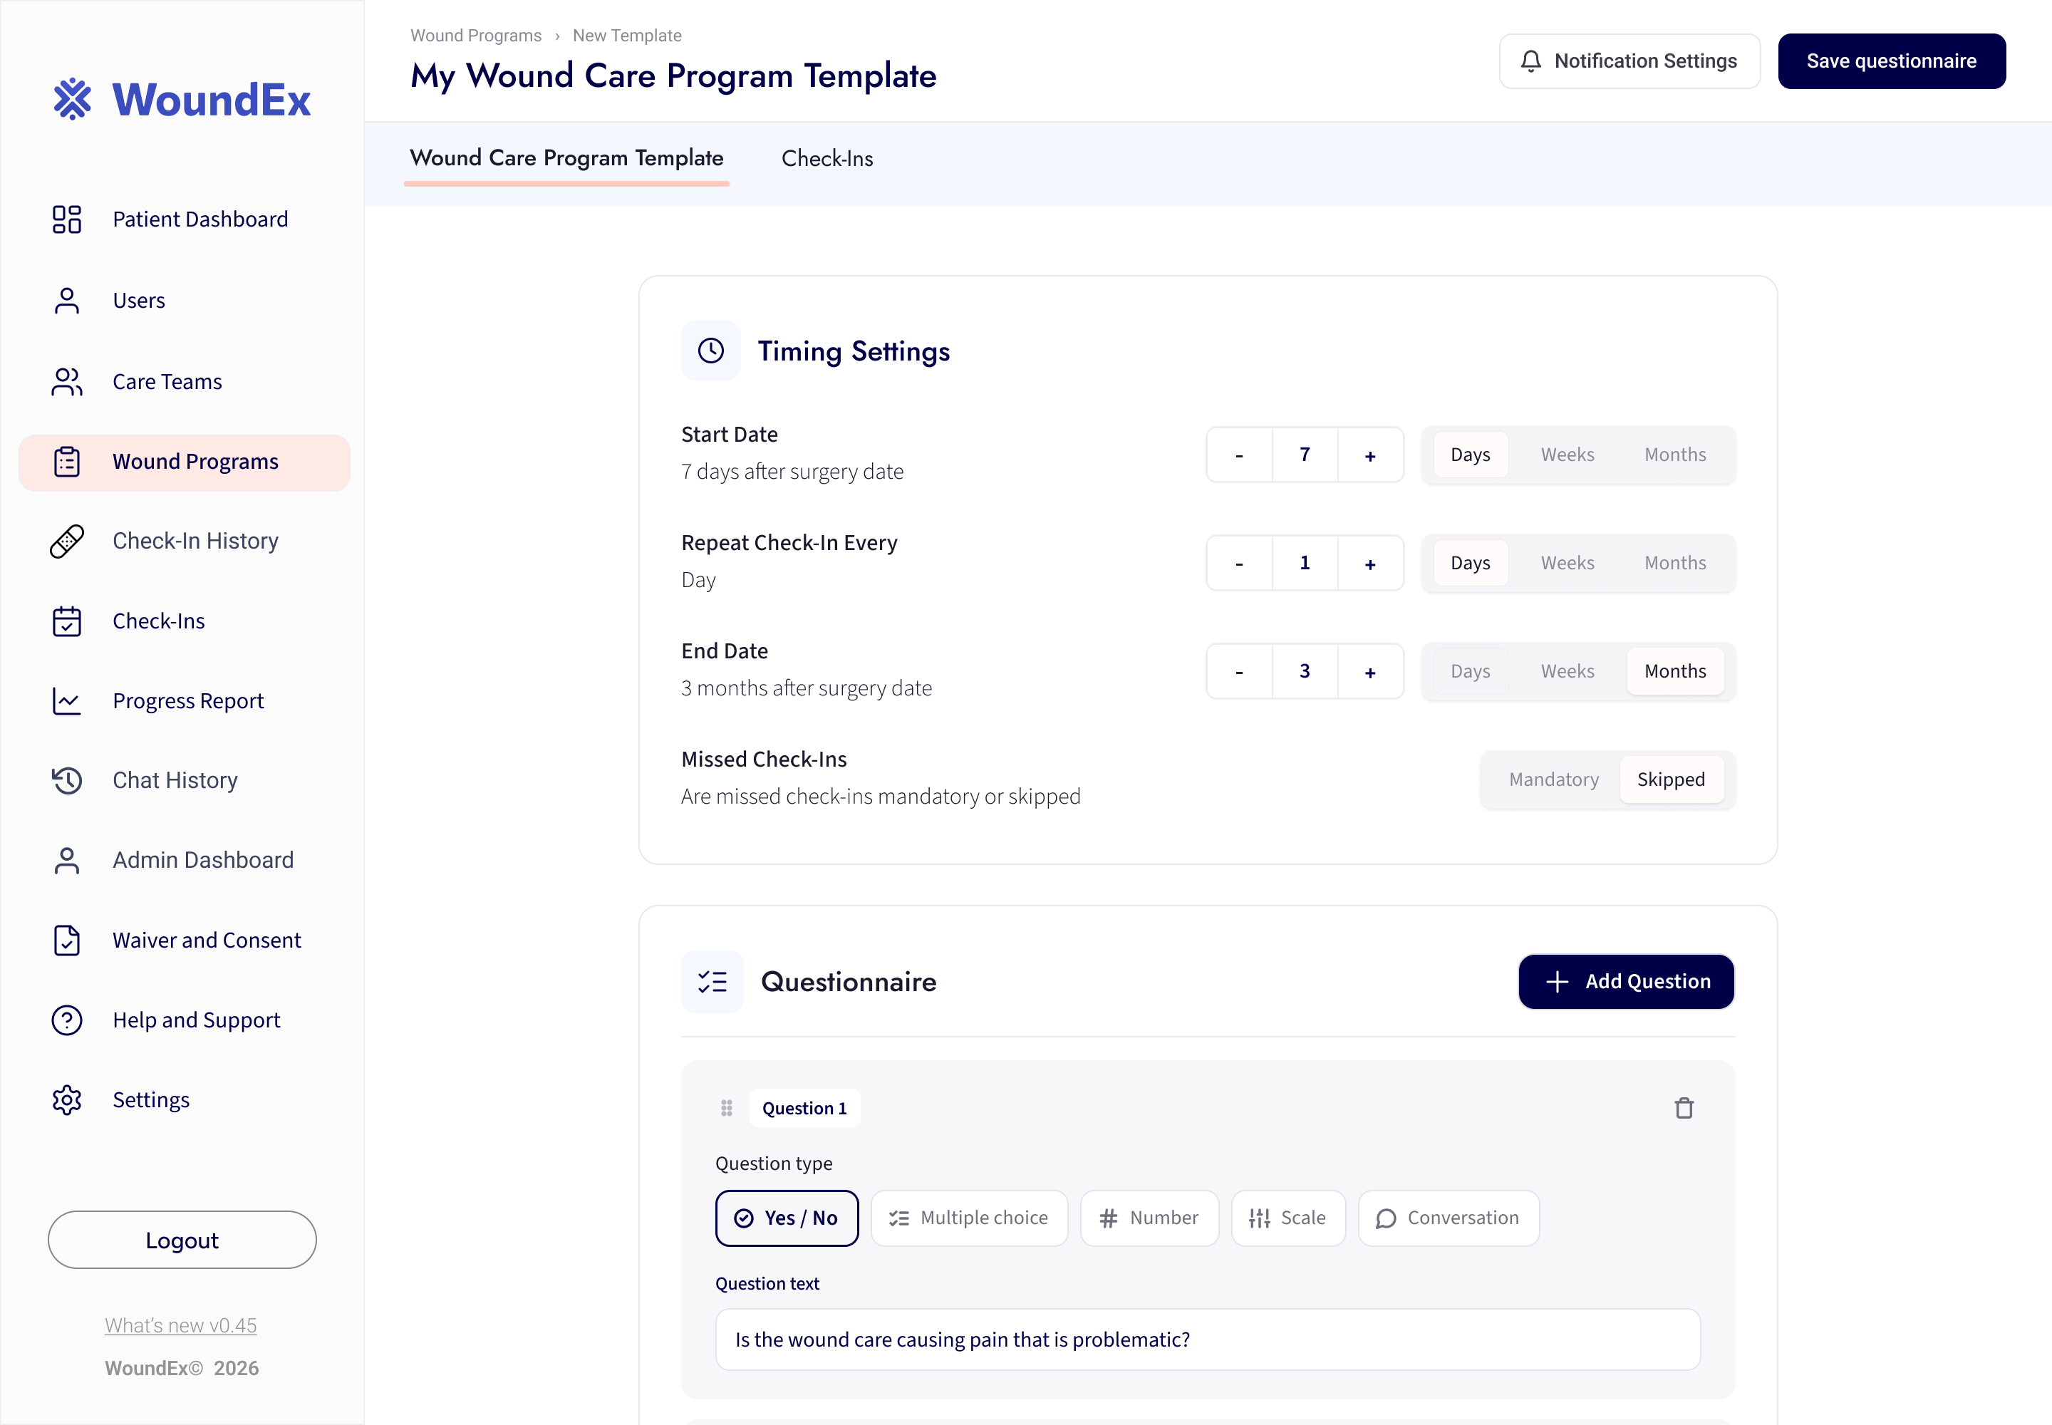Select Conversation question type
The image size is (2052, 1425).
point(1449,1218)
